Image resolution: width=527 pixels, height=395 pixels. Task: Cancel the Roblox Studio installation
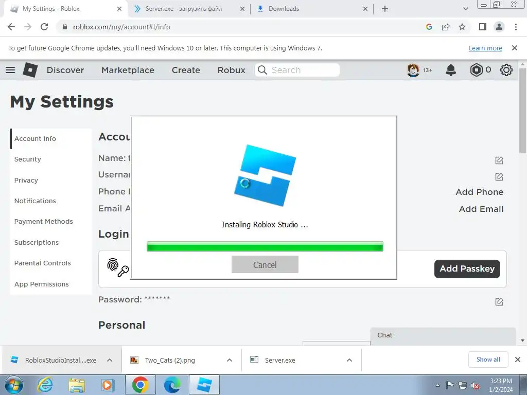click(x=265, y=264)
